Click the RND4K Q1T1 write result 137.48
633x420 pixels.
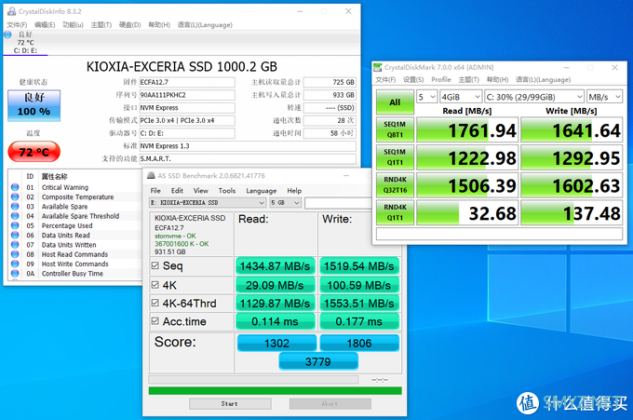pos(572,212)
